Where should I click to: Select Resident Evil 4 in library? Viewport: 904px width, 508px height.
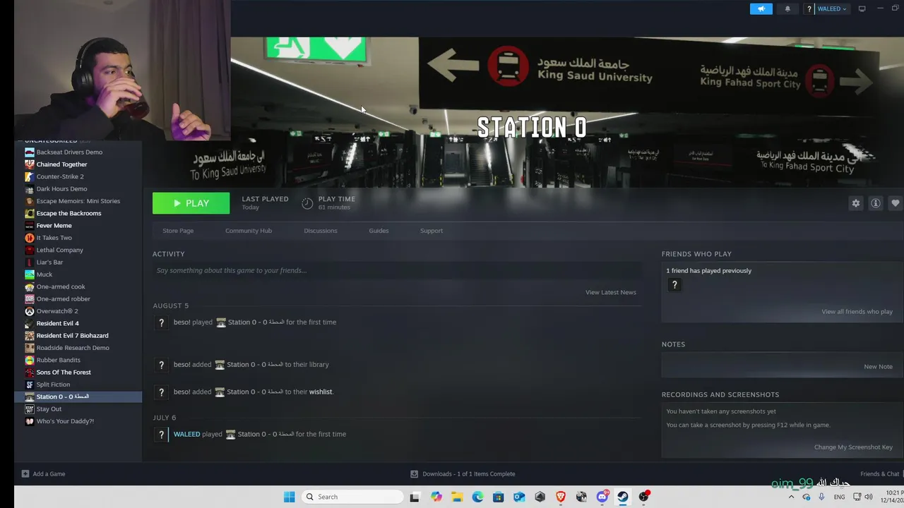57,323
